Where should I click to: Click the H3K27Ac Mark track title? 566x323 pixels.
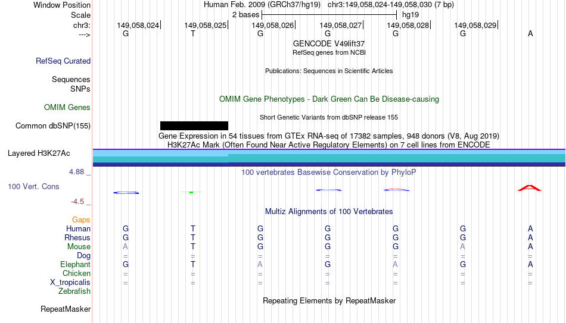(x=329, y=145)
